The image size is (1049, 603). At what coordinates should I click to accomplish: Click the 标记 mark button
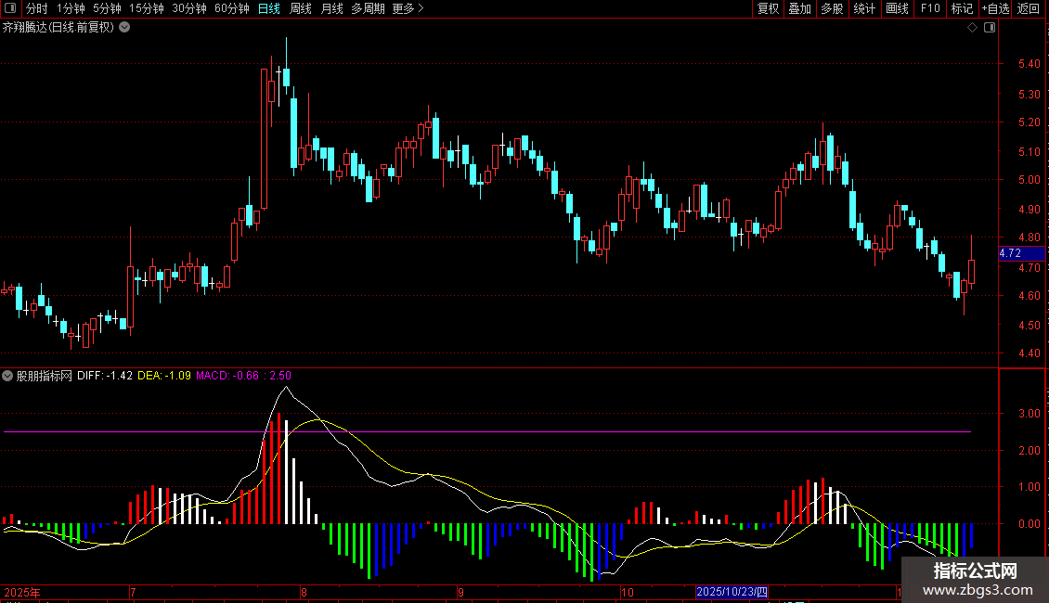(x=962, y=8)
